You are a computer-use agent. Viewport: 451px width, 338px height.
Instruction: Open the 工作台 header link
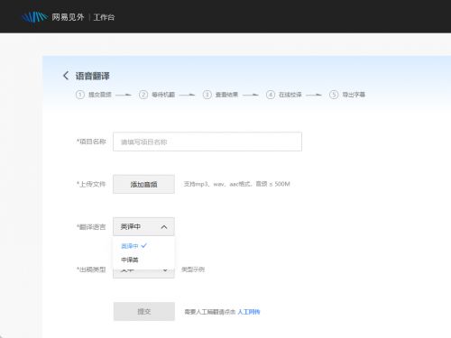(x=104, y=17)
